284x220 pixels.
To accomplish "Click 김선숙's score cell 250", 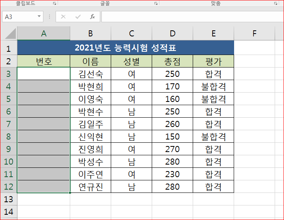I will [172, 74].
